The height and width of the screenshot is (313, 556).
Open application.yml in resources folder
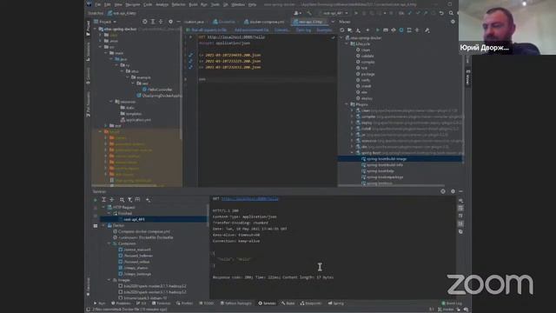pos(136,120)
